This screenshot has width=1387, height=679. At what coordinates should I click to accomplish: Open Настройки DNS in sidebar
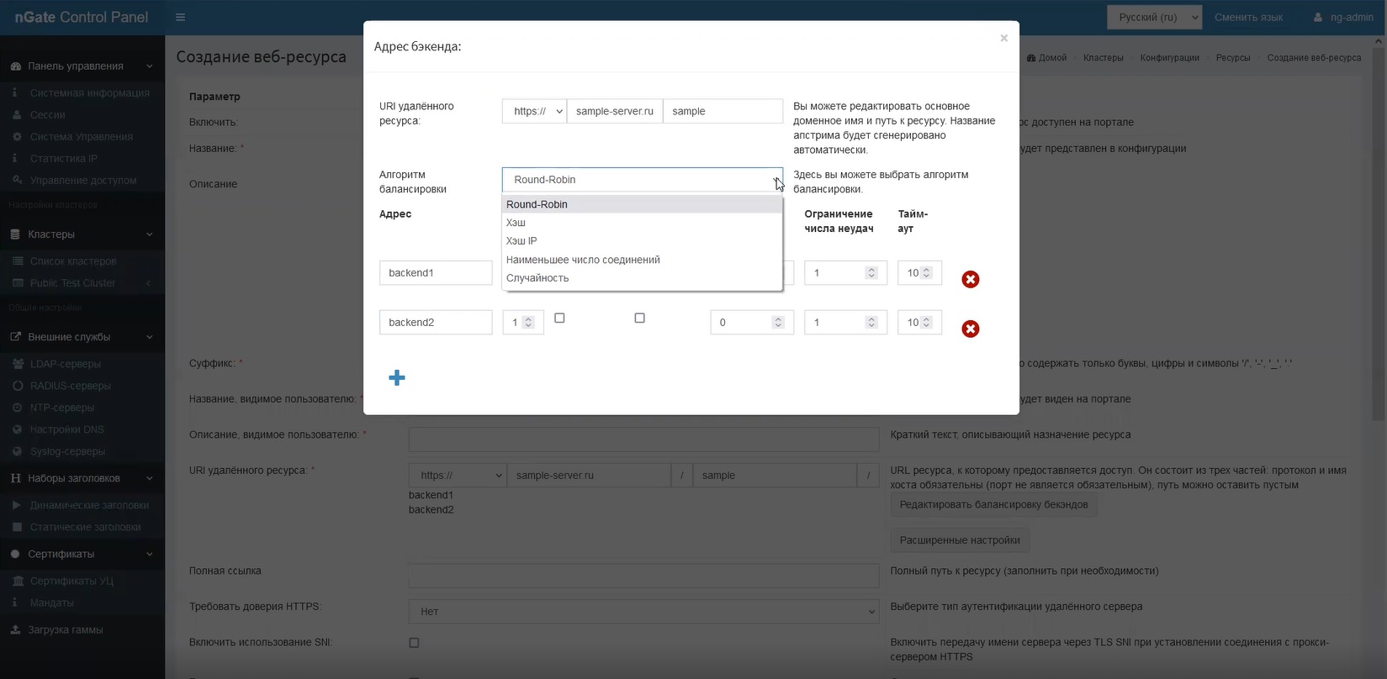[82, 429]
